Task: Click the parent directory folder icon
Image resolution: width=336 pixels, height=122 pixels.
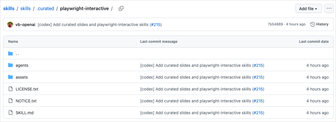Action: (11, 54)
